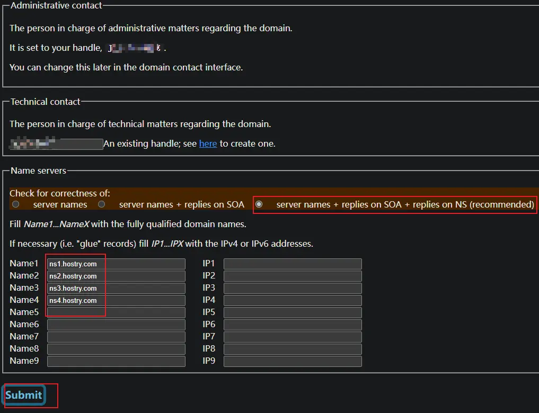The height and width of the screenshot is (413, 539).
Task: Click the Submit button
Action: [x=24, y=395]
